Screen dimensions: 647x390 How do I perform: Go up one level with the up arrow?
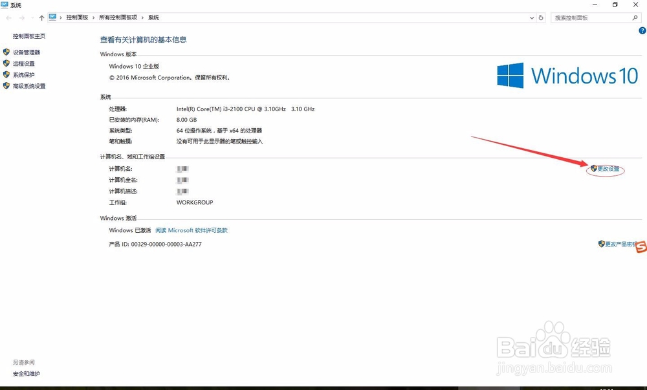(41, 17)
